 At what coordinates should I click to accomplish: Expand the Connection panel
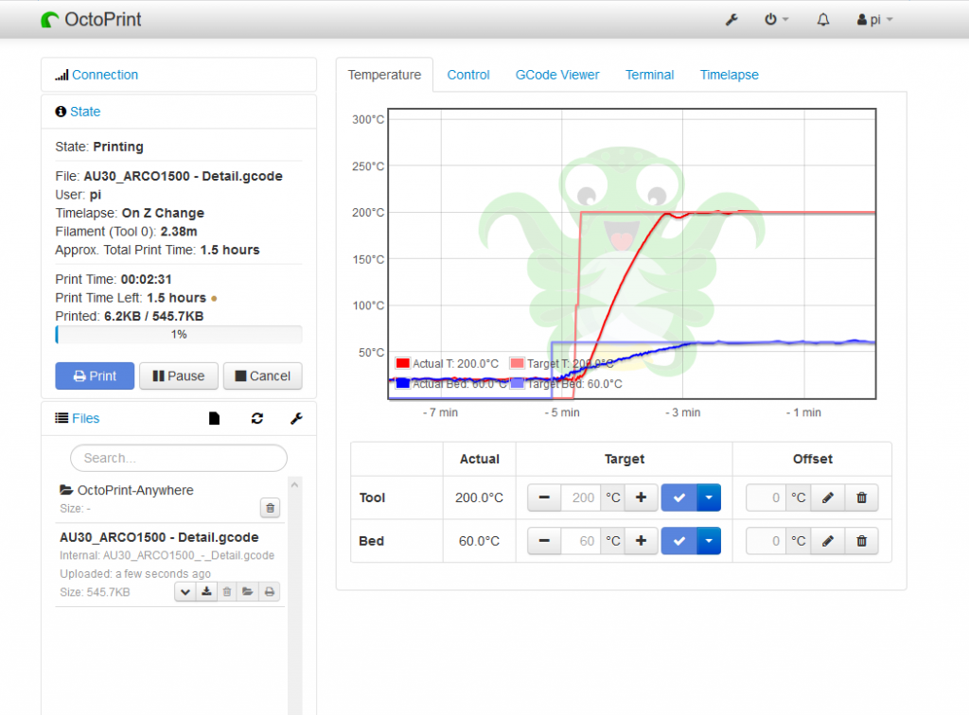[x=104, y=75]
